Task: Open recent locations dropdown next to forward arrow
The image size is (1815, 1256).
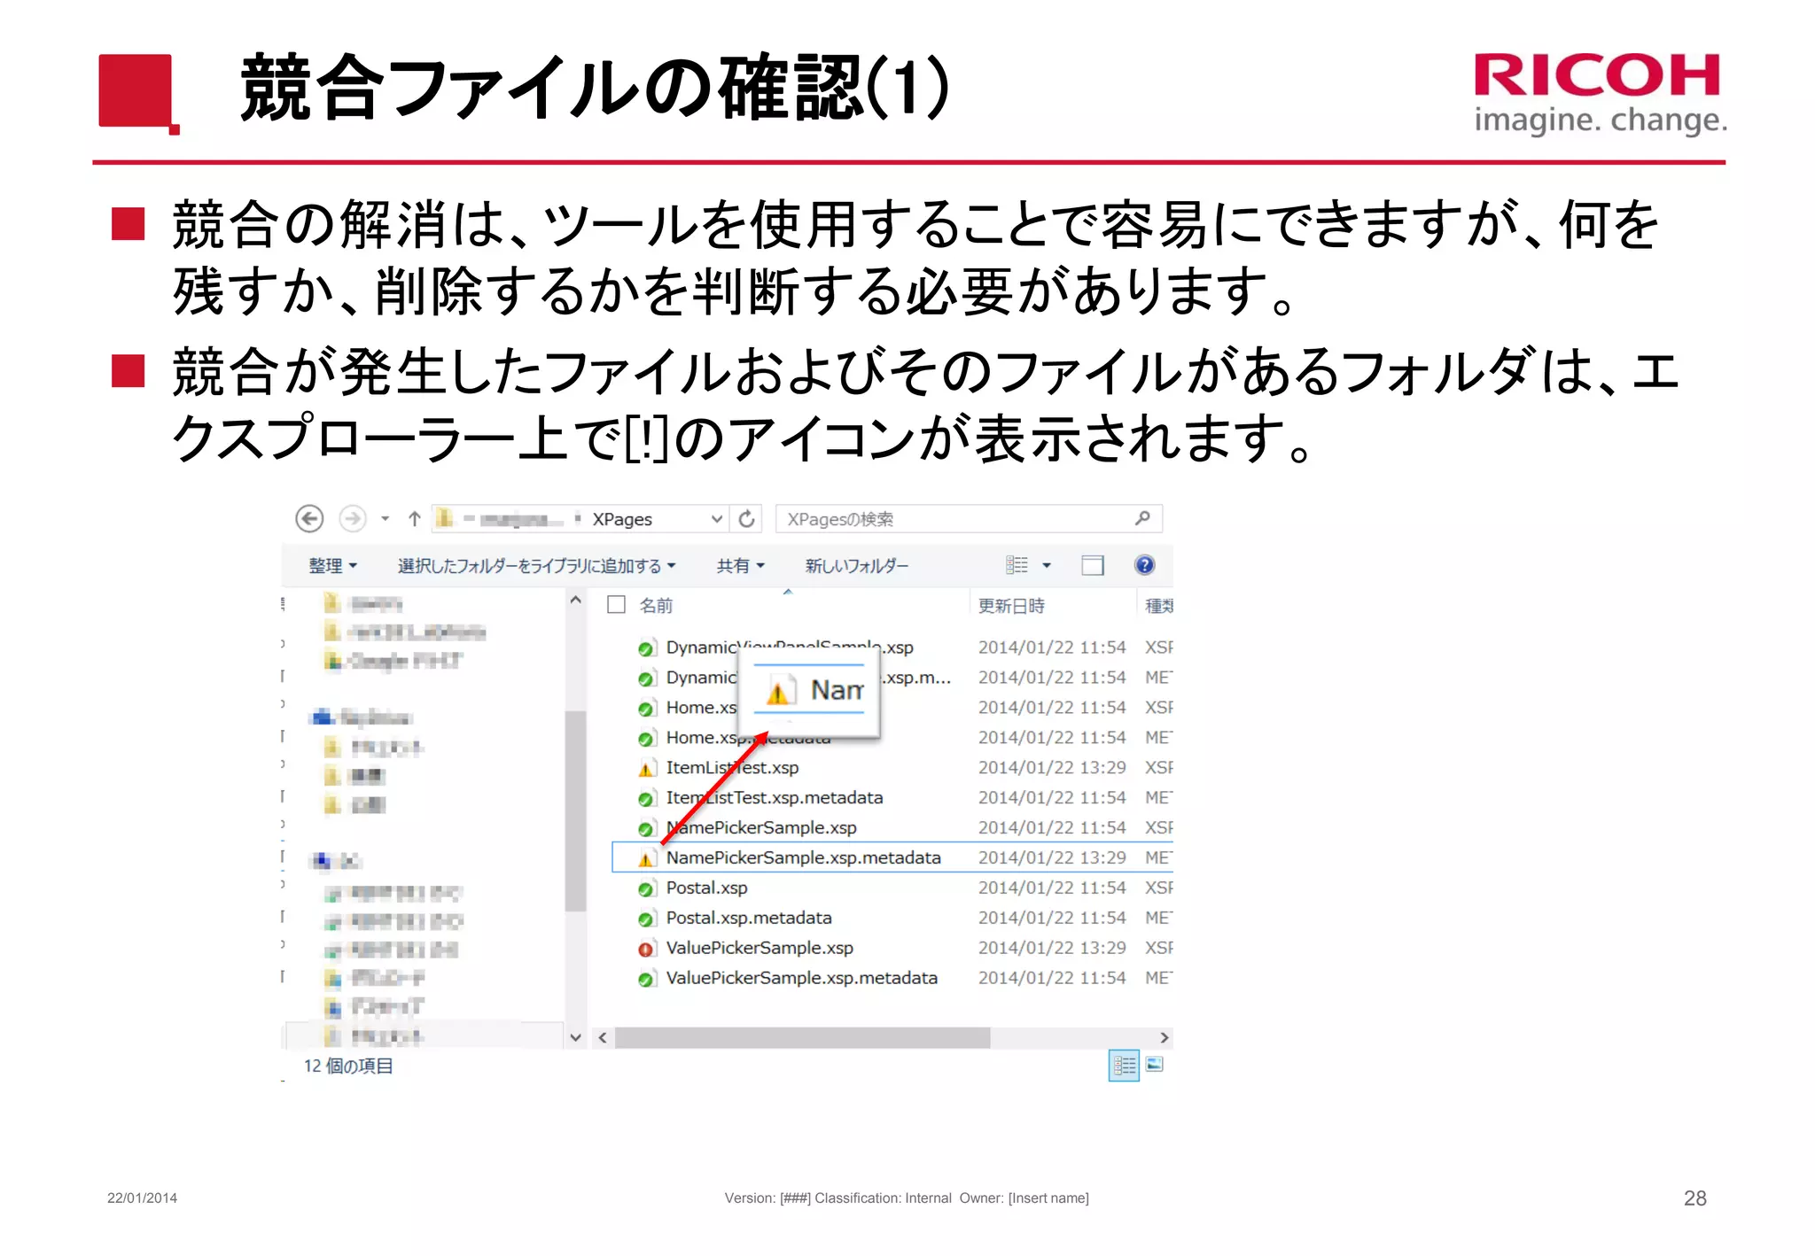Action: tap(385, 519)
